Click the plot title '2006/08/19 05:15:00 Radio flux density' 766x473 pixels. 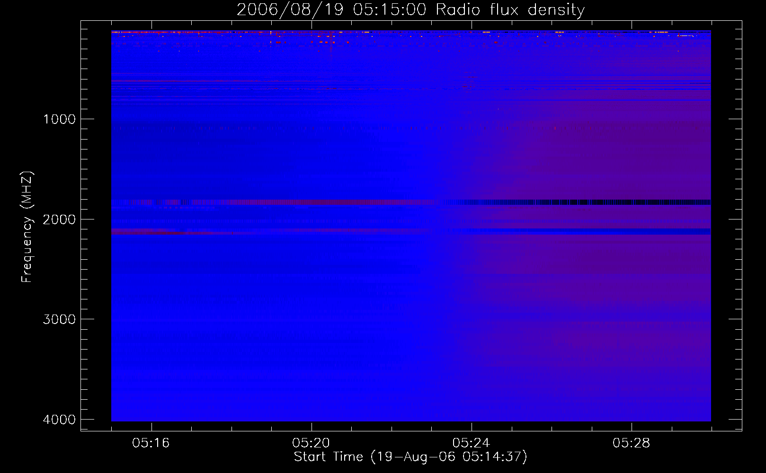coord(410,10)
